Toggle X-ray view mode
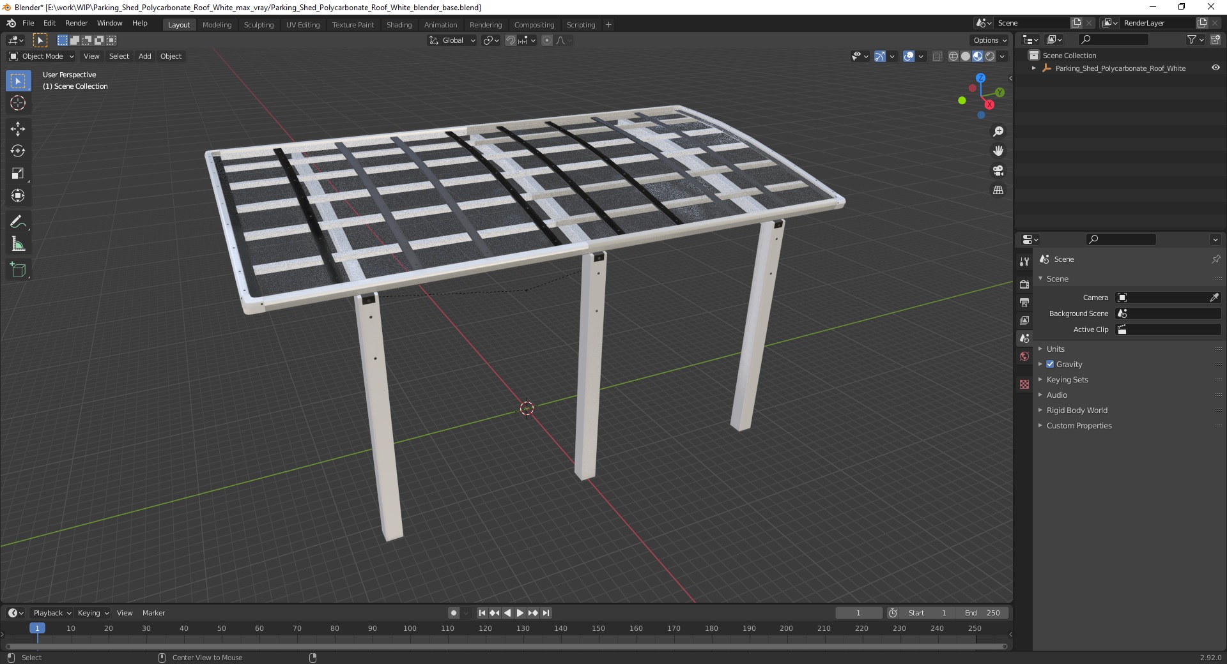The image size is (1227, 664). tap(938, 56)
